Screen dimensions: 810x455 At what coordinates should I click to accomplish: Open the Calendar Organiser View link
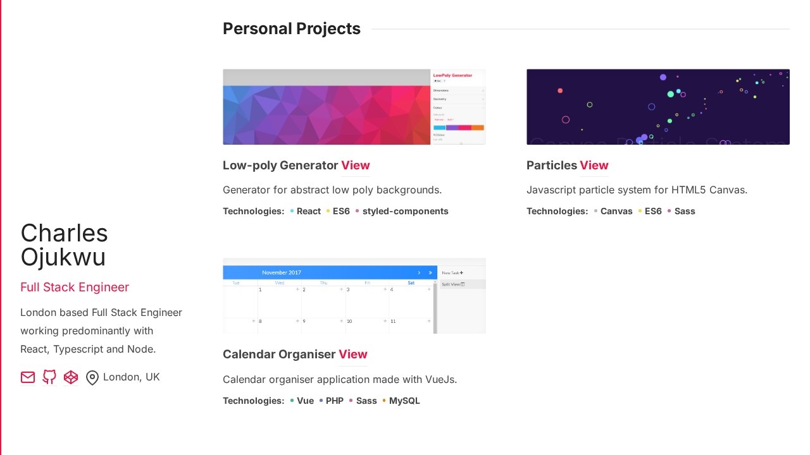352,355
